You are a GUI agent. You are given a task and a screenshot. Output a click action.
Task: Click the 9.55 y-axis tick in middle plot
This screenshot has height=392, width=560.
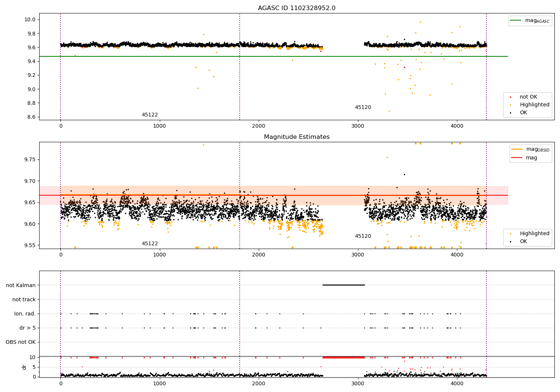(30, 246)
